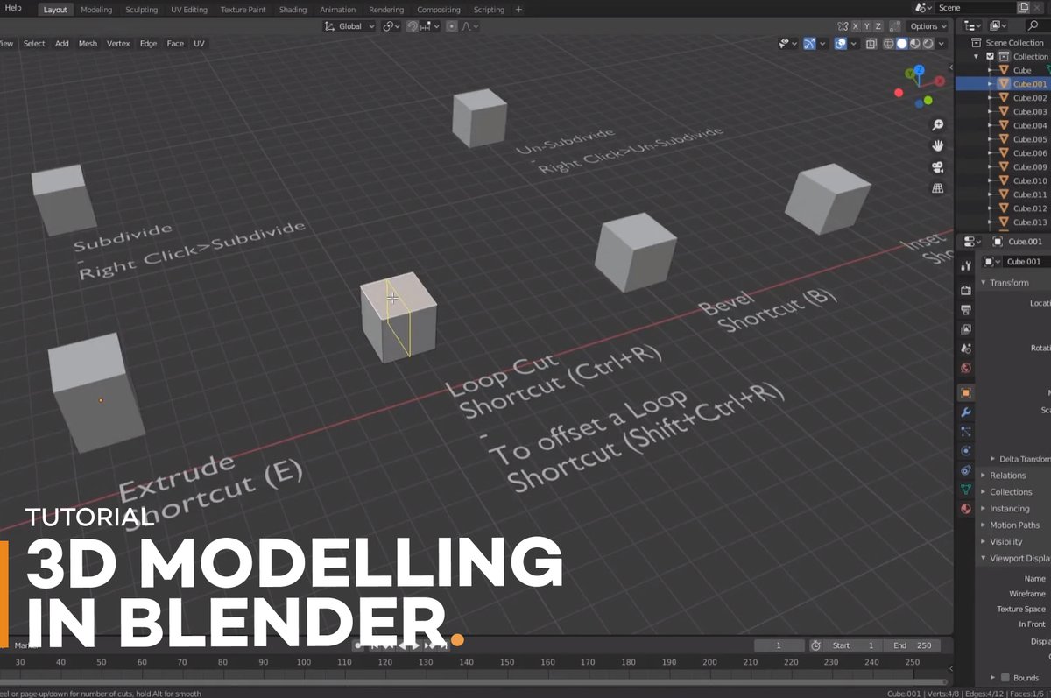Open the Edge menu
This screenshot has width=1051, height=698.
(148, 44)
